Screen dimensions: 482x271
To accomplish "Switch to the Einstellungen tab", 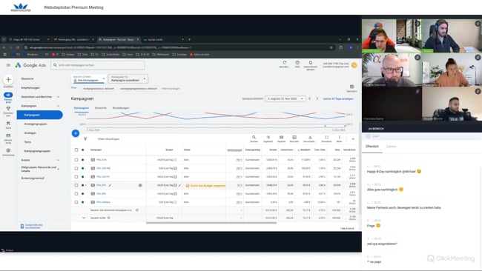I will tap(121, 108).
